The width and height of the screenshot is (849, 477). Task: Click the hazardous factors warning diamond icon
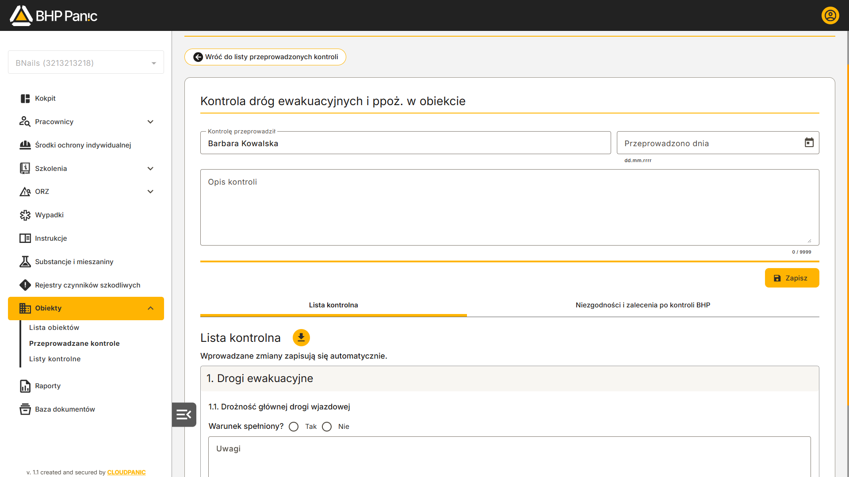pyautogui.click(x=25, y=285)
